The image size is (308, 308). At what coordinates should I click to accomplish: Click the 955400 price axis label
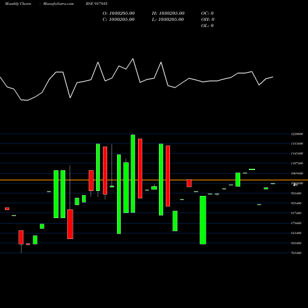(296, 203)
